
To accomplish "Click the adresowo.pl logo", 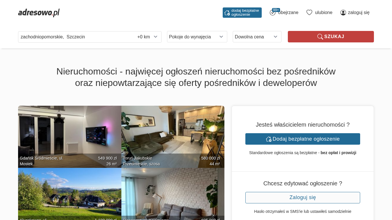I will point(39,13).
